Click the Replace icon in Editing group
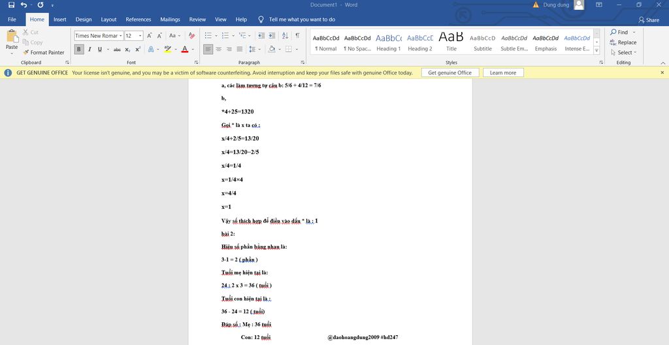 tap(613, 42)
